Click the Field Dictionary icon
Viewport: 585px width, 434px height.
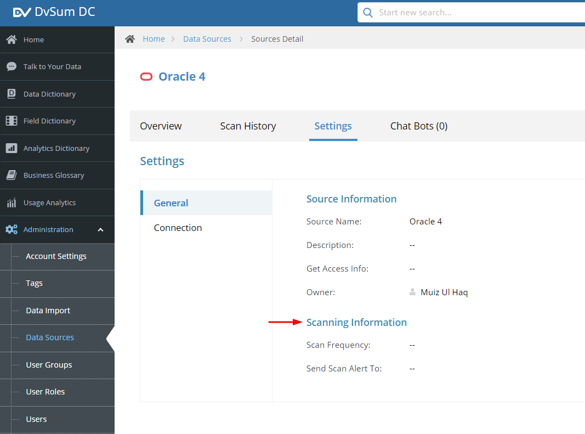pyautogui.click(x=12, y=121)
